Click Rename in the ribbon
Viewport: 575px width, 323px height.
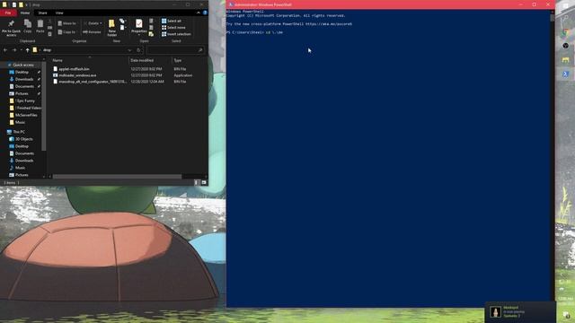(x=92, y=32)
